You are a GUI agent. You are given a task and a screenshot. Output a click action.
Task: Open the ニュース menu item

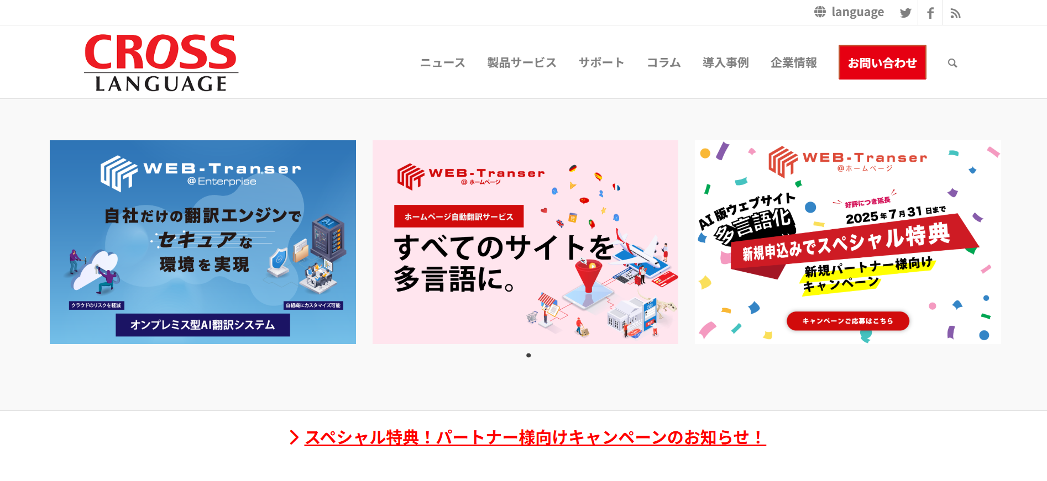tap(442, 63)
